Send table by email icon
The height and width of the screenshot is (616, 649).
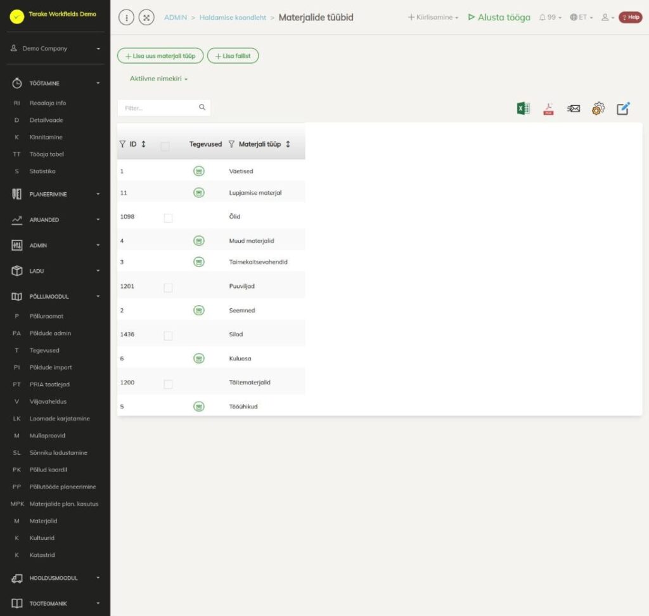point(573,108)
